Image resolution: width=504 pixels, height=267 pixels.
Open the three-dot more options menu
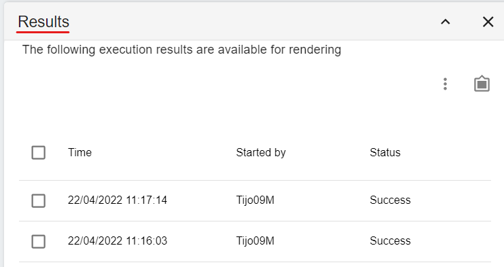tap(445, 84)
